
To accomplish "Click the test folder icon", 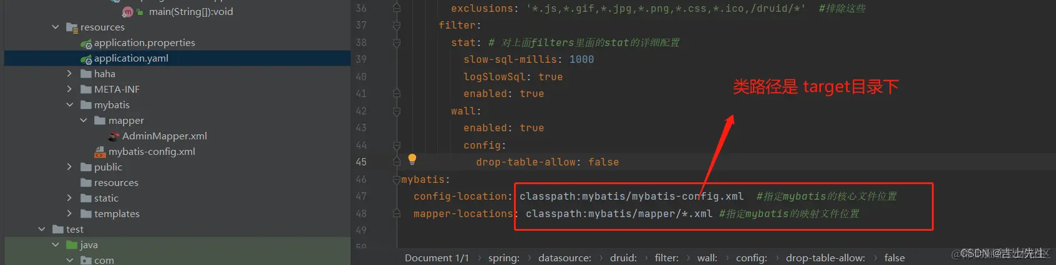I will [58, 230].
